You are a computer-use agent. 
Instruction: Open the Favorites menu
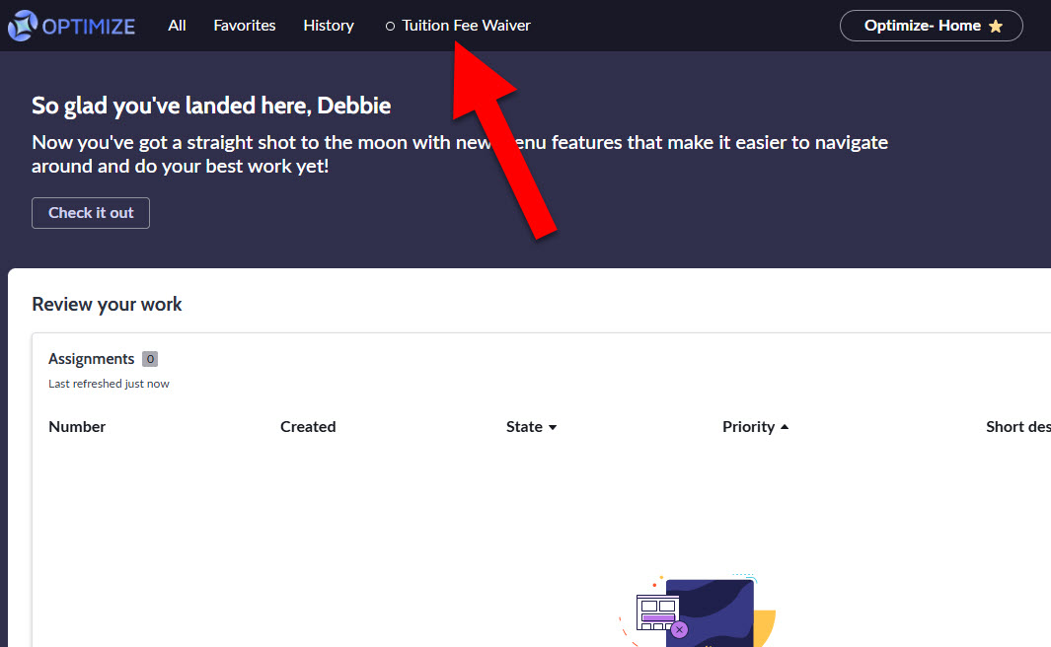coord(245,26)
